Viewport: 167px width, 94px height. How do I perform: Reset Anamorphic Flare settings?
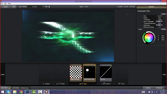pyautogui.click(x=164, y=14)
